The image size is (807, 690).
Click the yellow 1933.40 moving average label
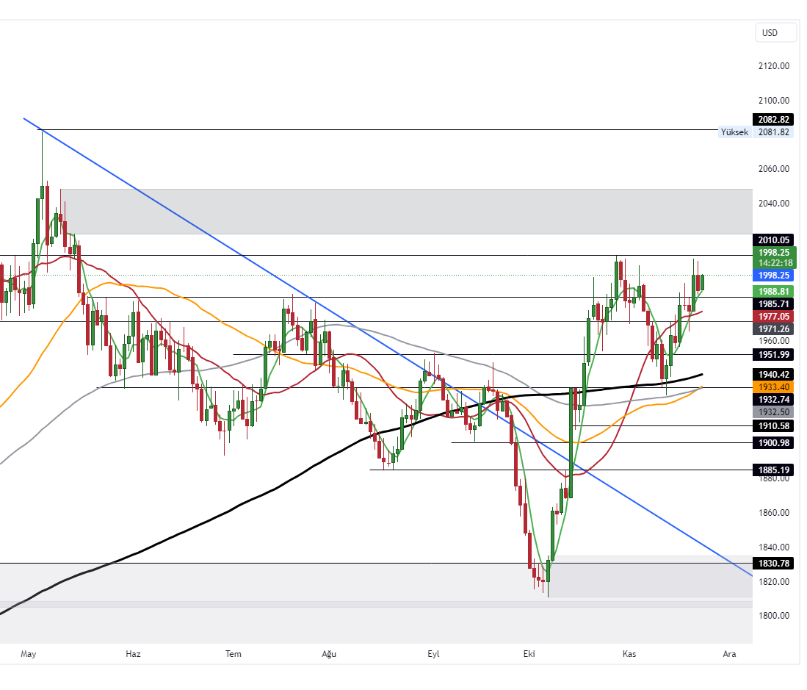point(772,386)
